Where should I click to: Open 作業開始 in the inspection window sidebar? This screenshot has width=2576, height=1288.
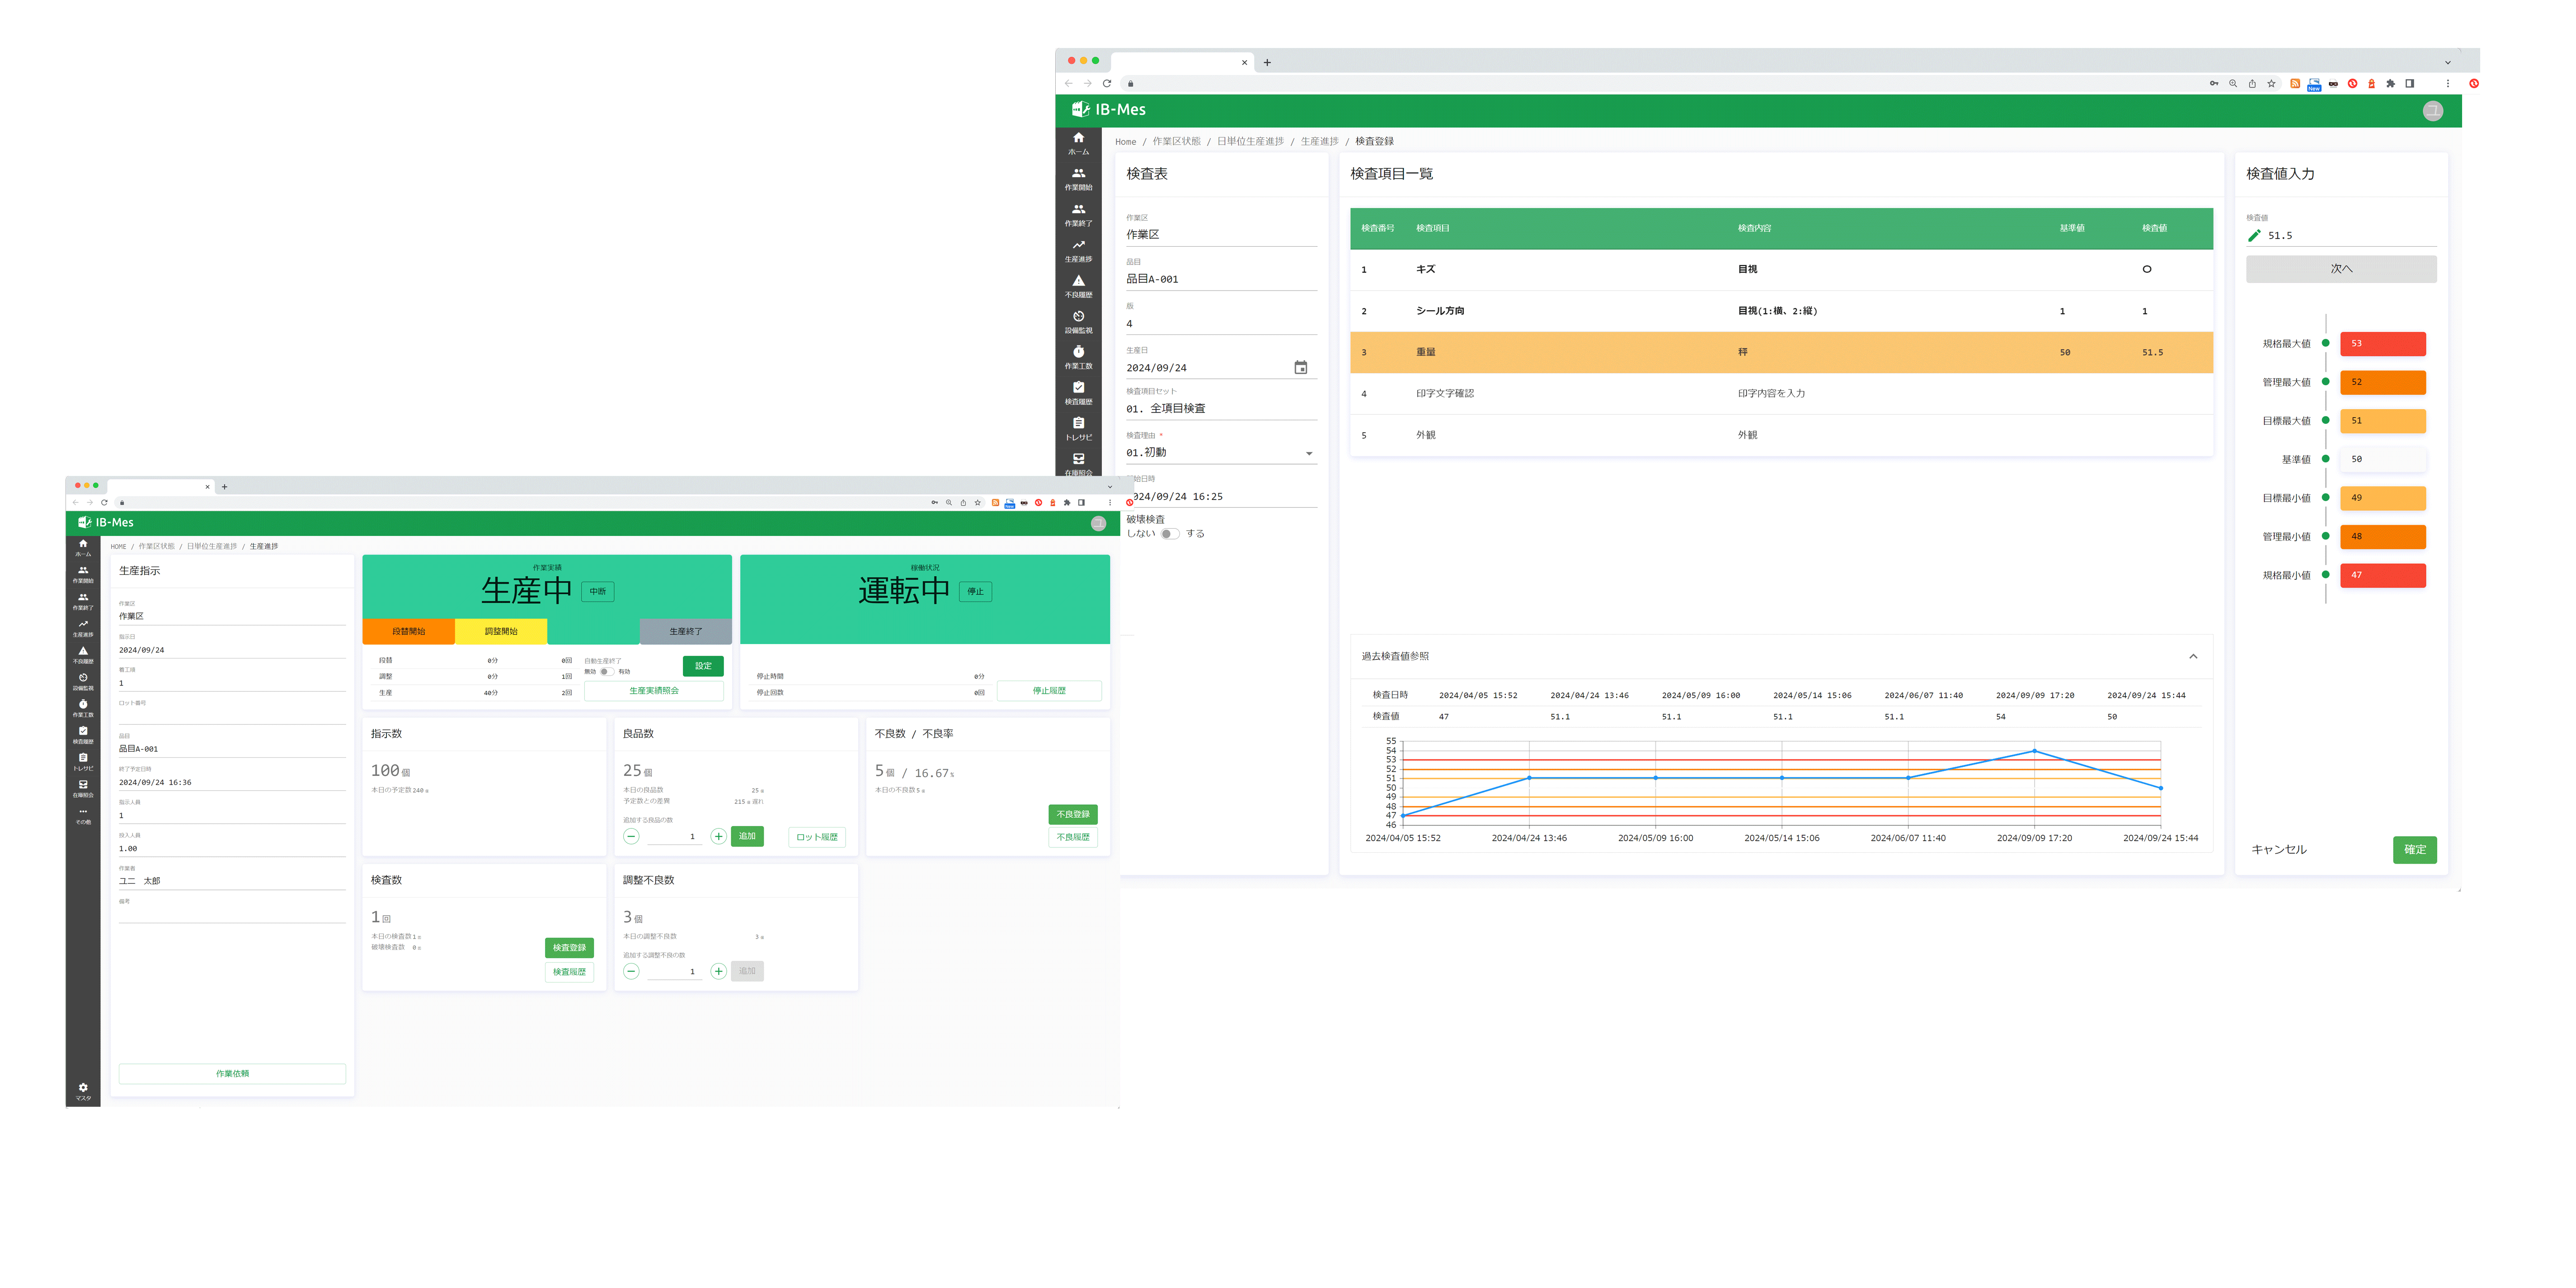1078,179
